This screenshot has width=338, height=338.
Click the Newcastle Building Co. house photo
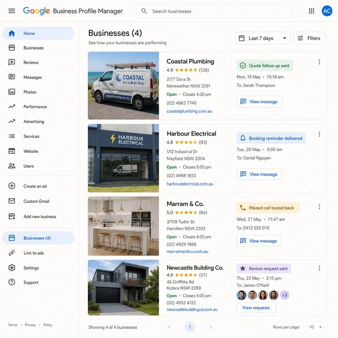point(123,288)
